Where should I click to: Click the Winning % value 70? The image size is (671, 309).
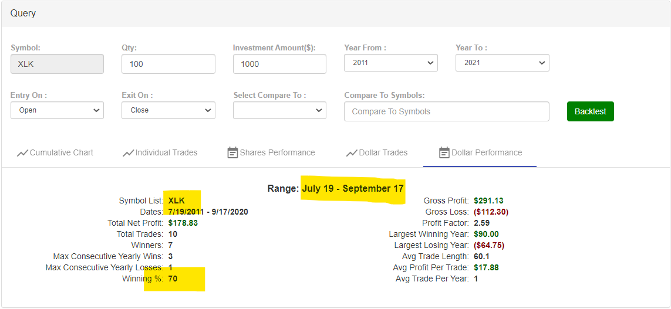tap(173, 279)
